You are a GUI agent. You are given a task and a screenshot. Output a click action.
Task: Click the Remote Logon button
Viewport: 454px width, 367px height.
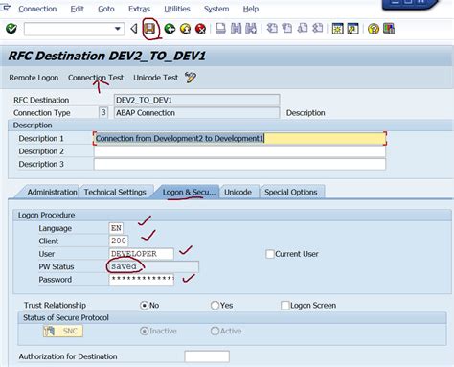(34, 78)
